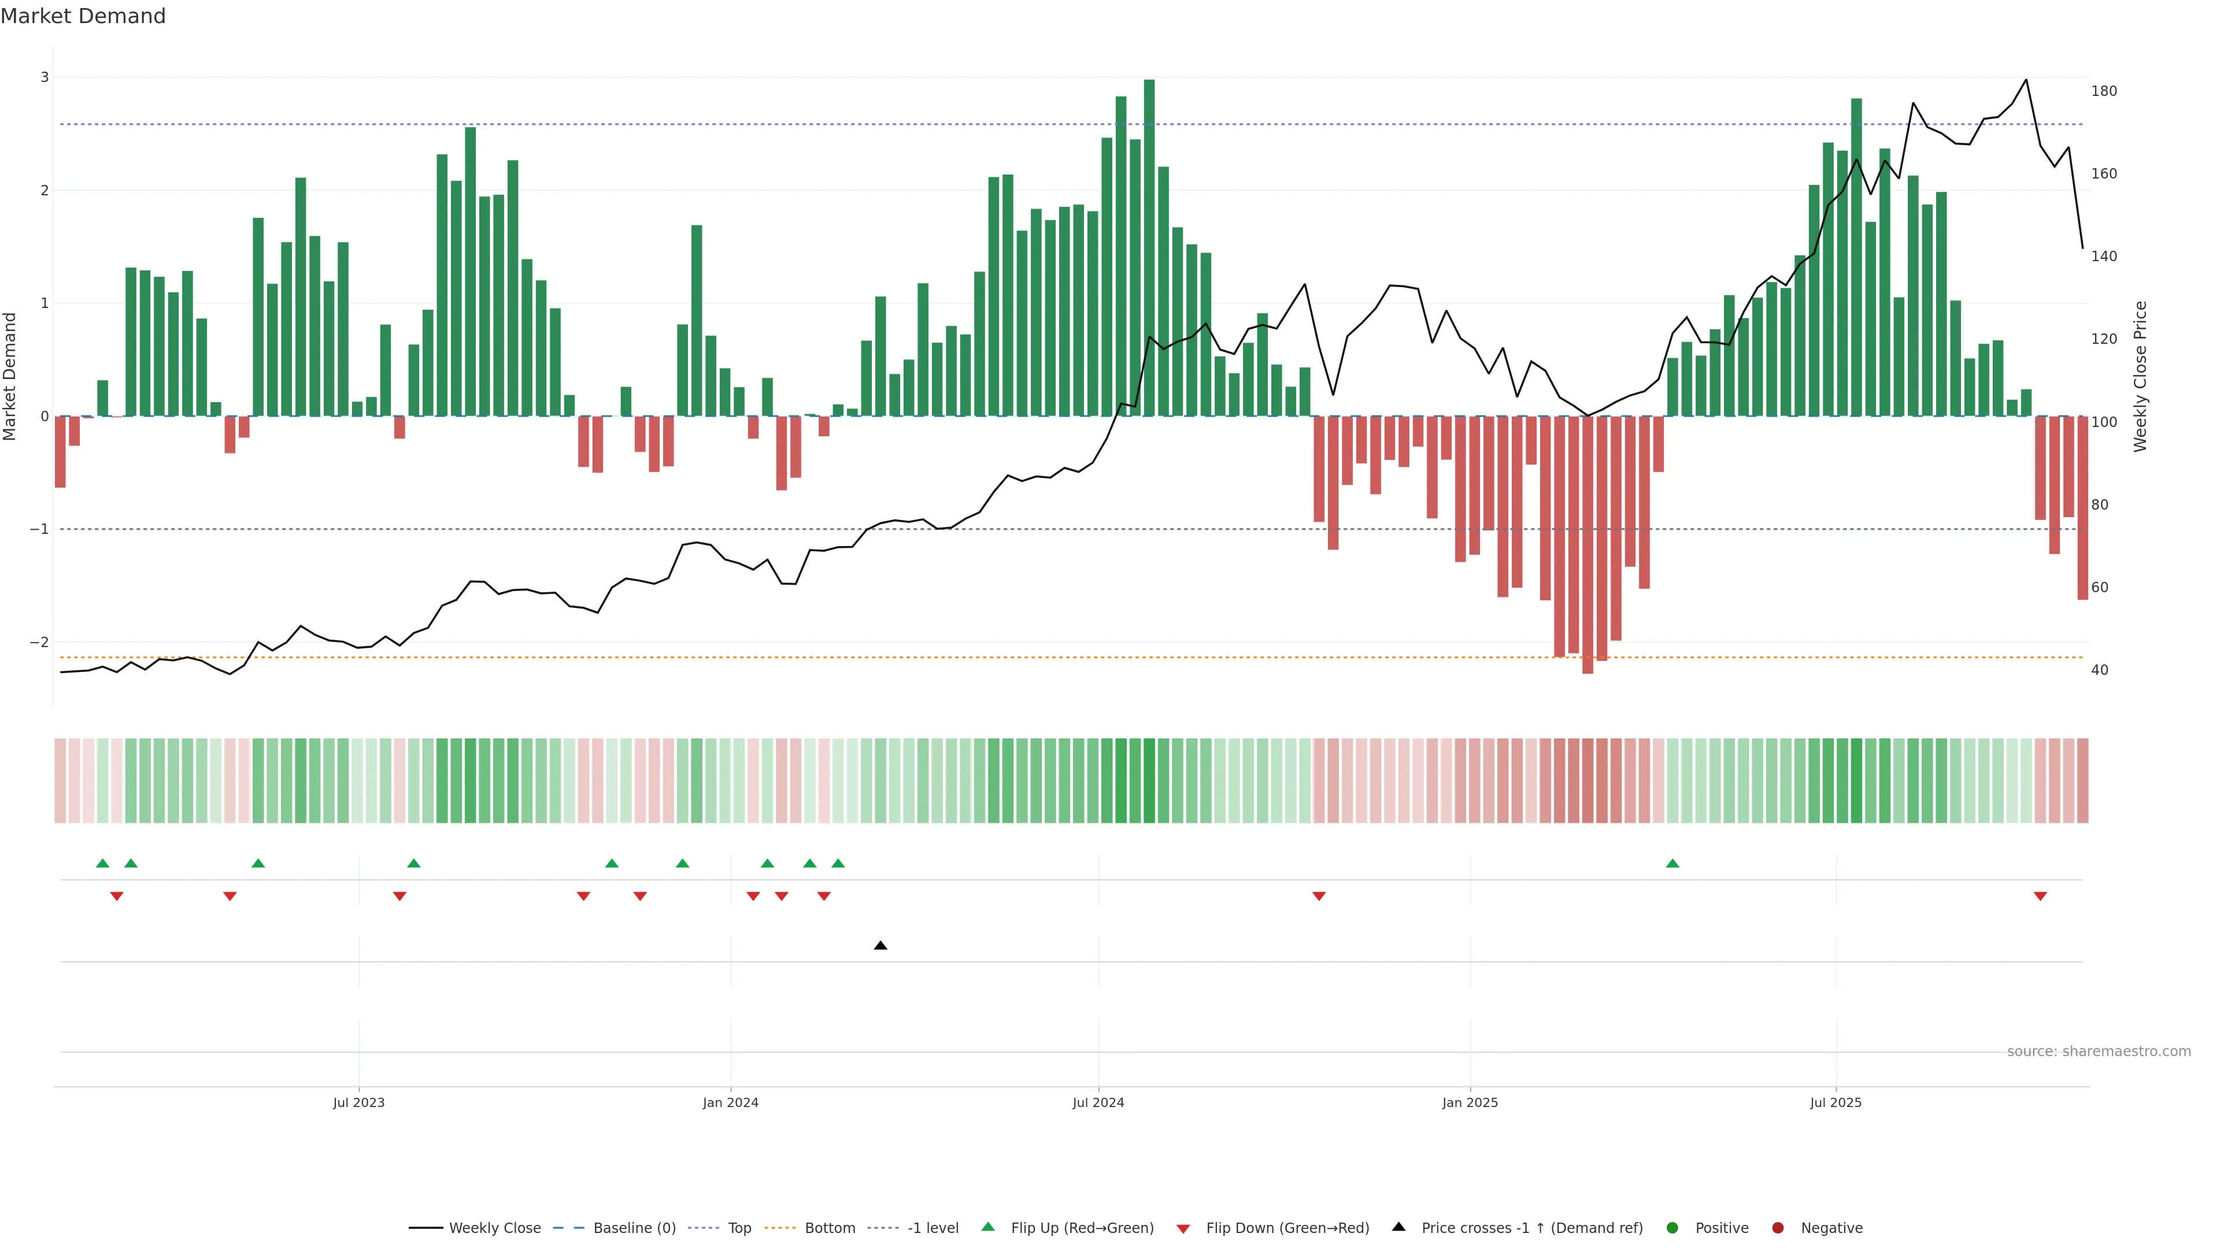Screen dimensions: 2220x1248
Task: Click the last red flip-down marker near right edge
Action: (x=2040, y=897)
